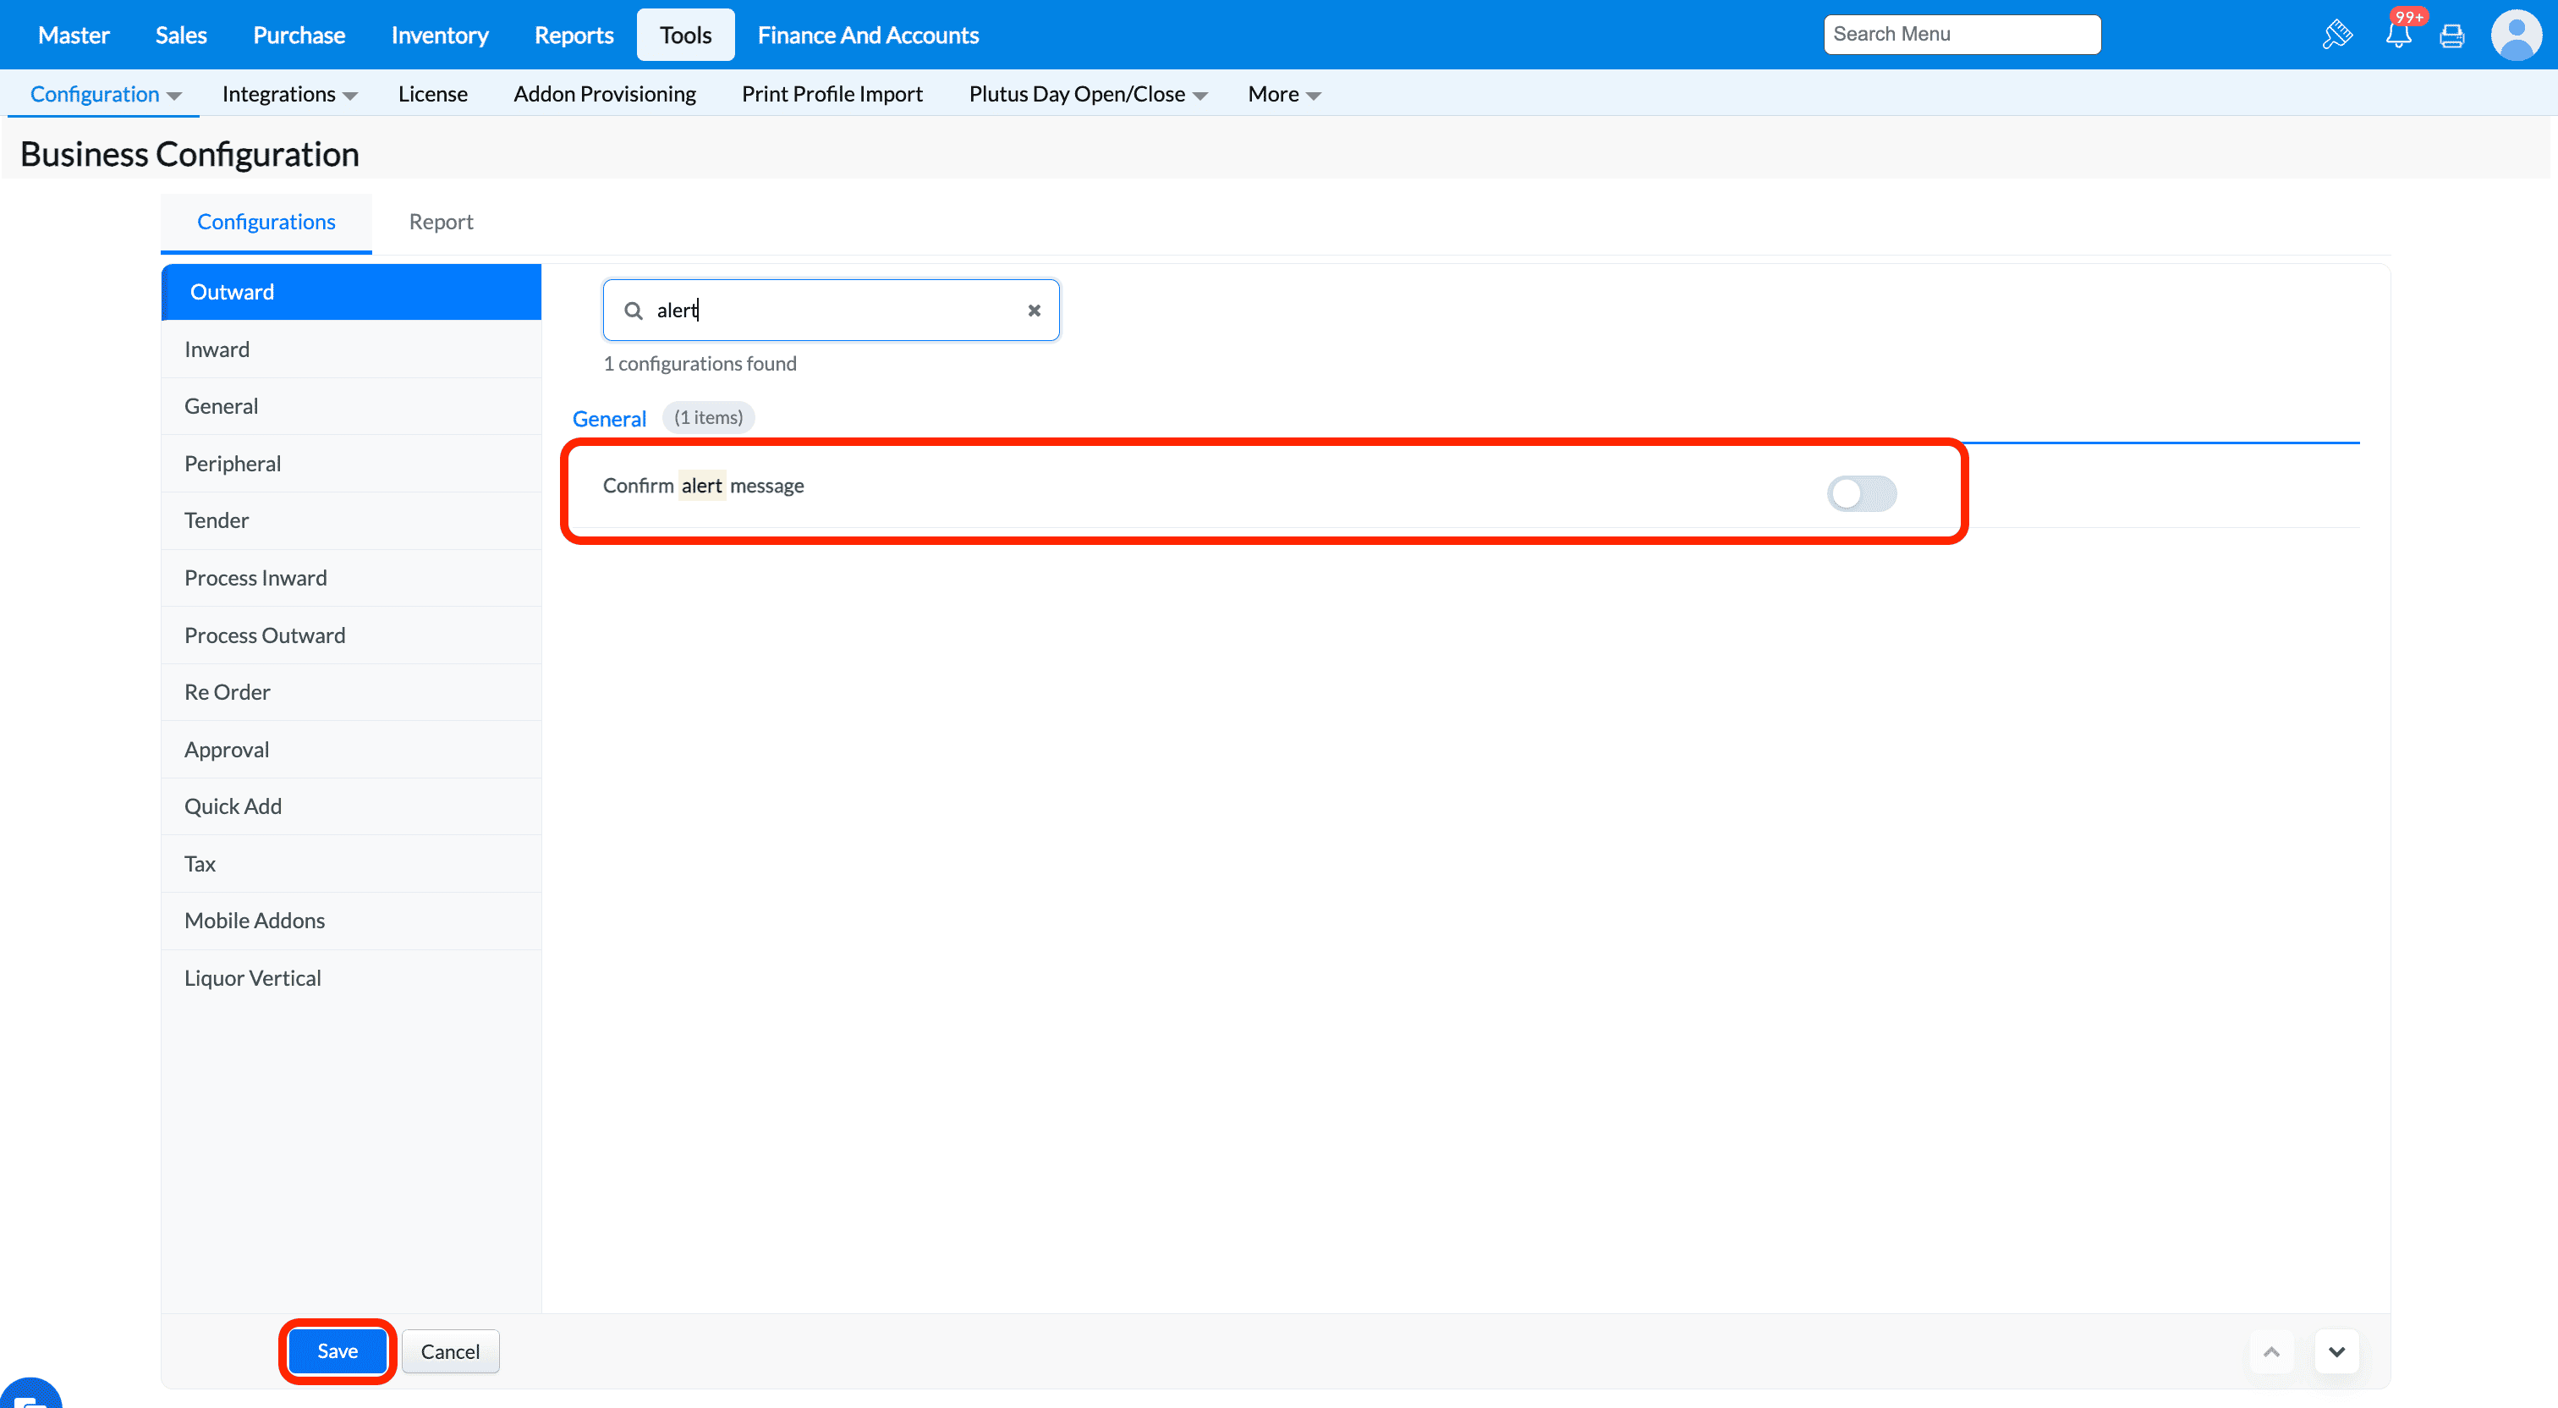Expand the Configuration dropdown menu
The height and width of the screenshot is (1408, 2558).
[105, 95]
